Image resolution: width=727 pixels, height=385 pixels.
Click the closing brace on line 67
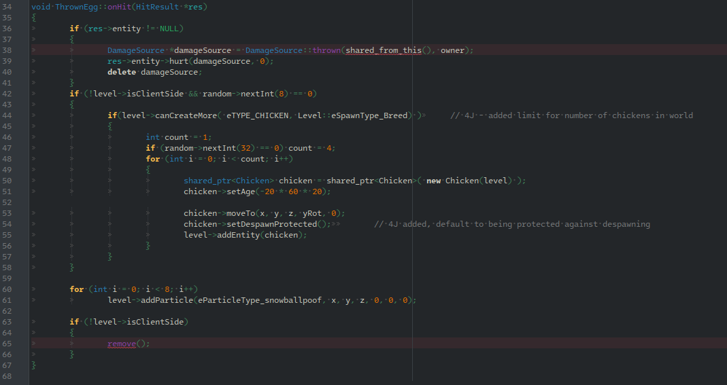(34, 365)
